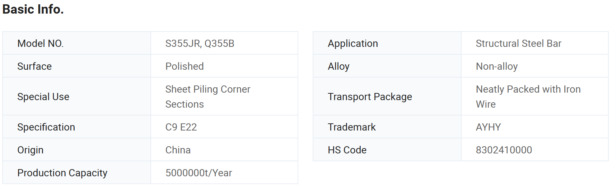
Task: Click the Non-alloy value
Action: (496, 67)
